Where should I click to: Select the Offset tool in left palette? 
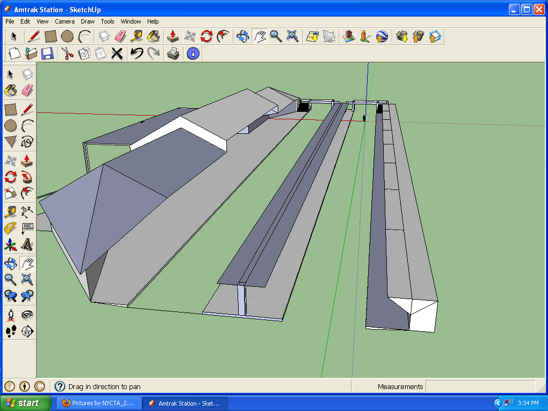tap(27, 193)
